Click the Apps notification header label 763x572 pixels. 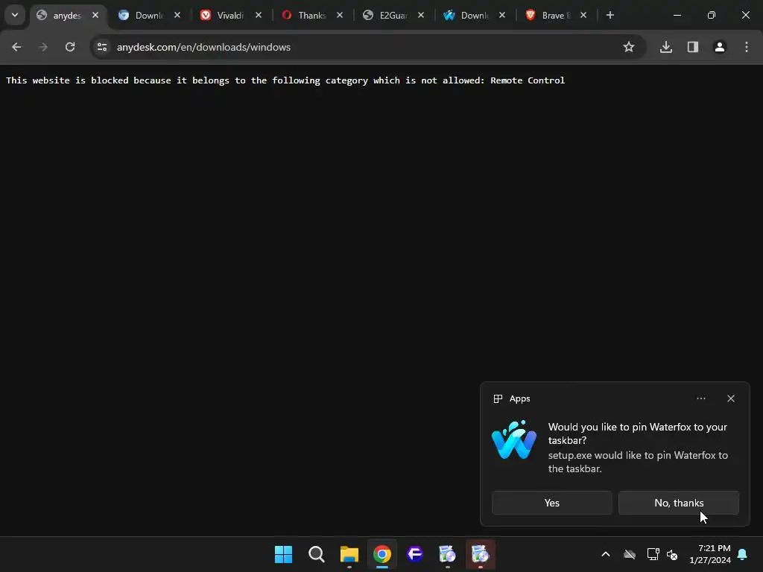[x=519, y=399]
